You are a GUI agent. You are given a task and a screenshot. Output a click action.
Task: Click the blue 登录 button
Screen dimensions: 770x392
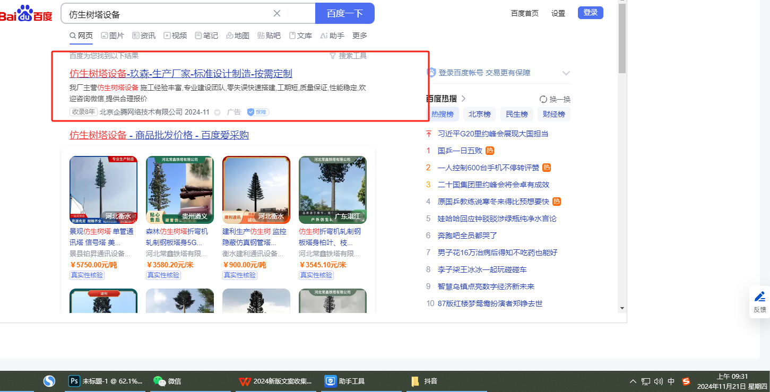pyautogui.click(x=590, y=13)
